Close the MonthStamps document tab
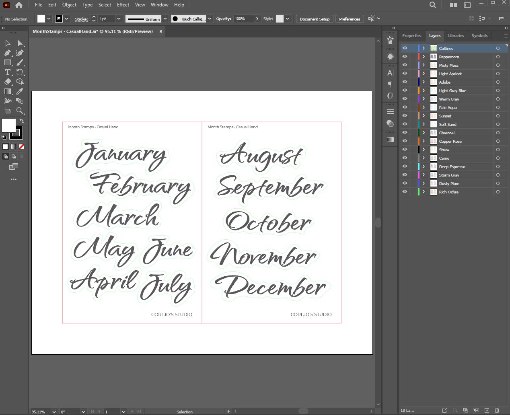 161,31
